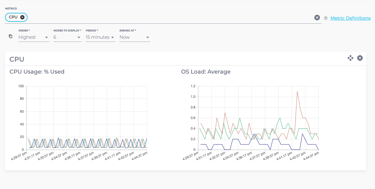Click the move handle on the CPU panel
Screen dimensions: 375x189
(x=350, y=58)
